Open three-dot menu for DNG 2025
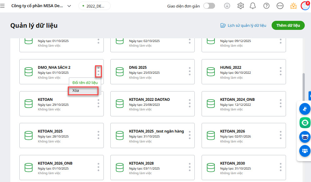The image size is (311, 182). [x=189, y=72]
